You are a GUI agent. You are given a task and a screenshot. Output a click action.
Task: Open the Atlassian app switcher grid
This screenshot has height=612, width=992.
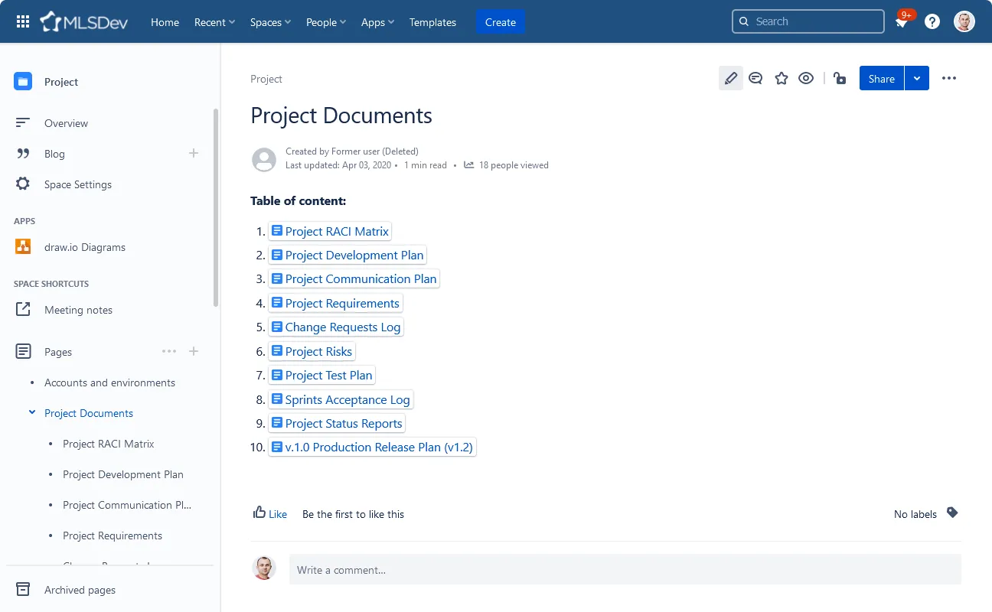click(22, 21)
